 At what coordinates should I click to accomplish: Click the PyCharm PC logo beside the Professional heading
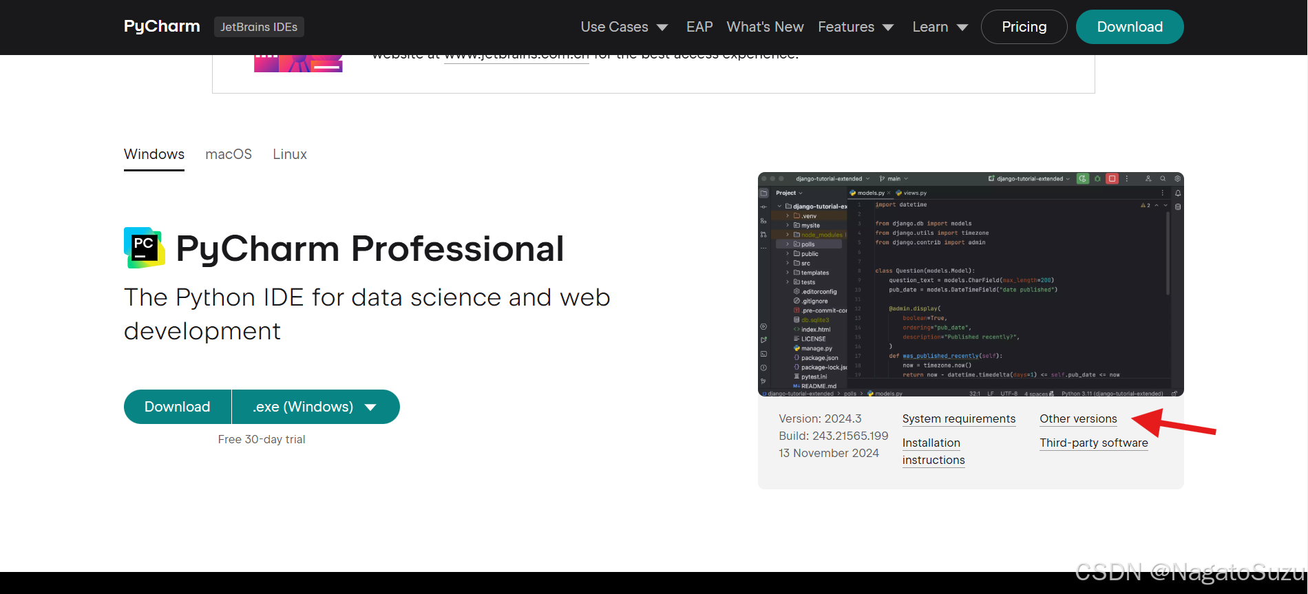tap(145, 248)
